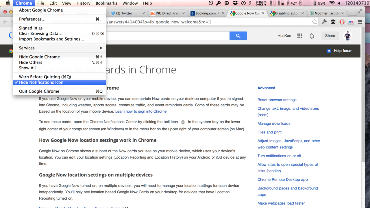Click the Wi-Fi icon in menu bar
The height and width of the screenshot is (208, 370).
[332, 3]
